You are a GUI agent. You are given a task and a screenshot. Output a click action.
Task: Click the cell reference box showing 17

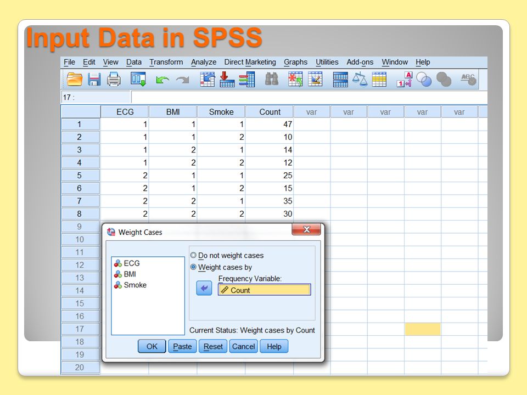(x=96, y=98)
